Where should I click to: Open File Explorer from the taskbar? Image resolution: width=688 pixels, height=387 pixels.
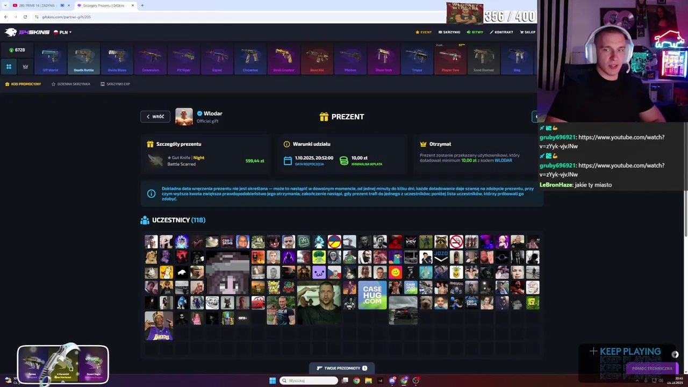pyautogui.click(x=368, y=381)
